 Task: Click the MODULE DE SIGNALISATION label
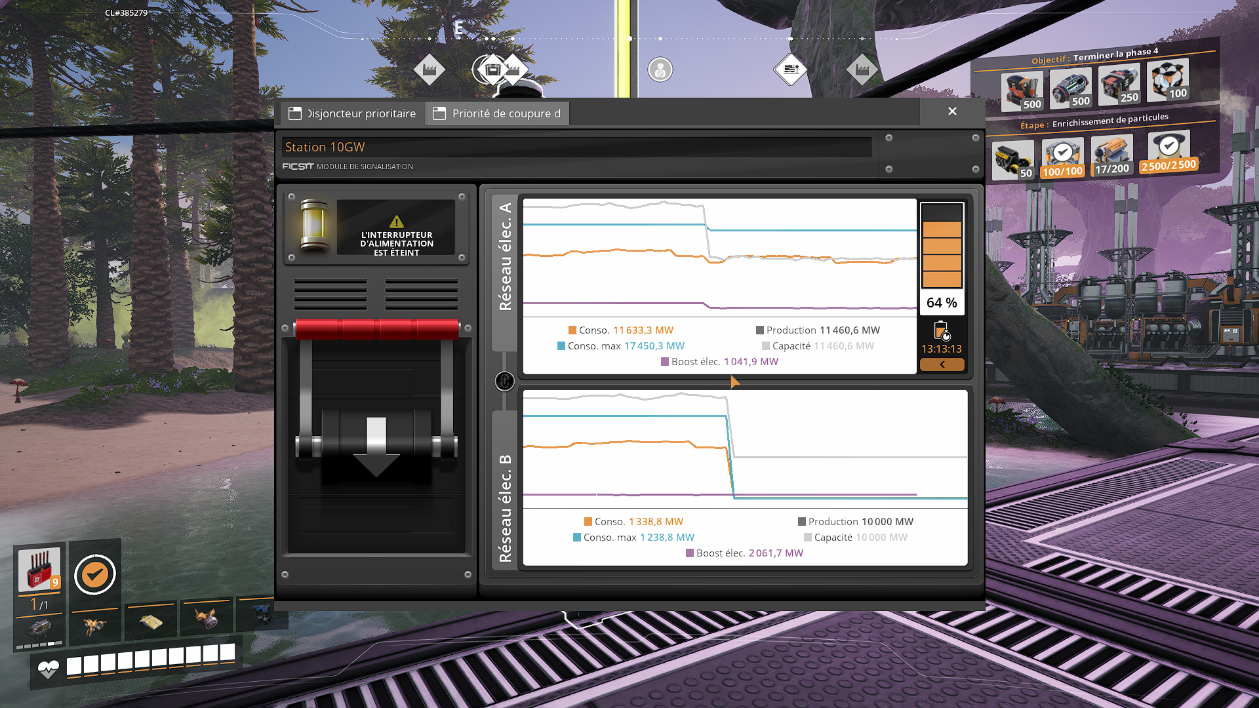pyautogui.click(x=365, y=167)
